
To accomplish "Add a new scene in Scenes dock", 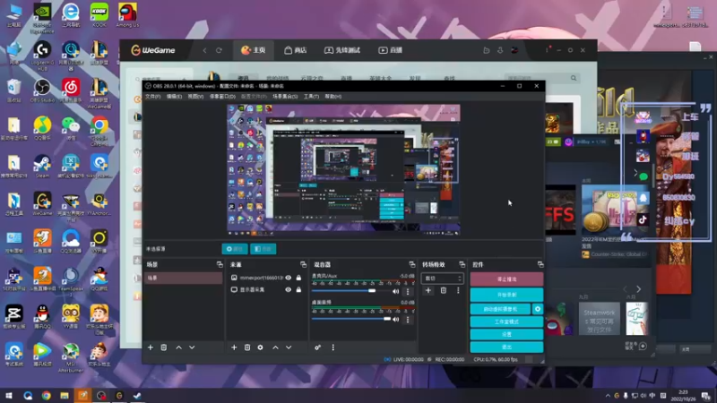I will coord(151,347).
